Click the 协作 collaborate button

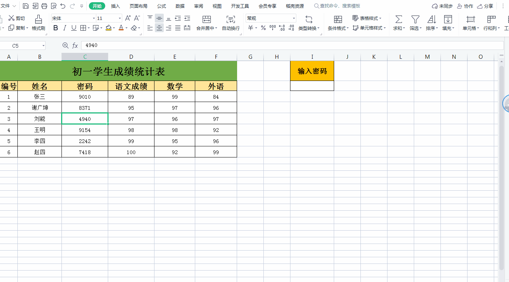465,6
